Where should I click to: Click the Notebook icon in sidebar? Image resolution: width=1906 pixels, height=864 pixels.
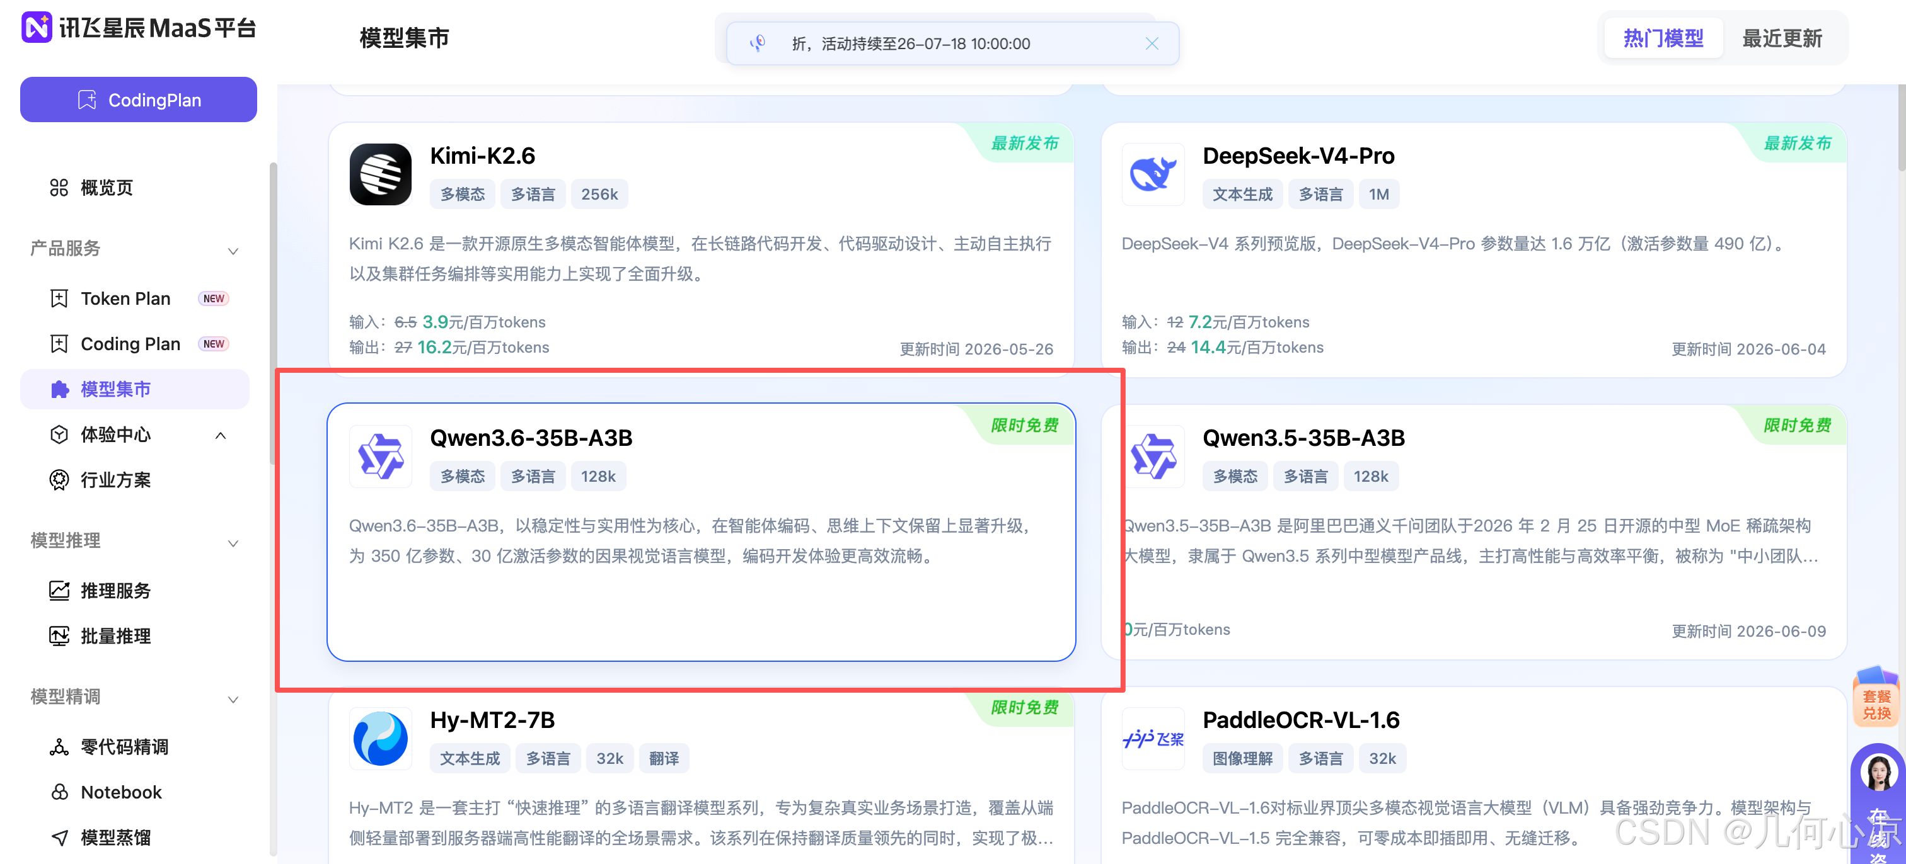(x=59, y=792)
